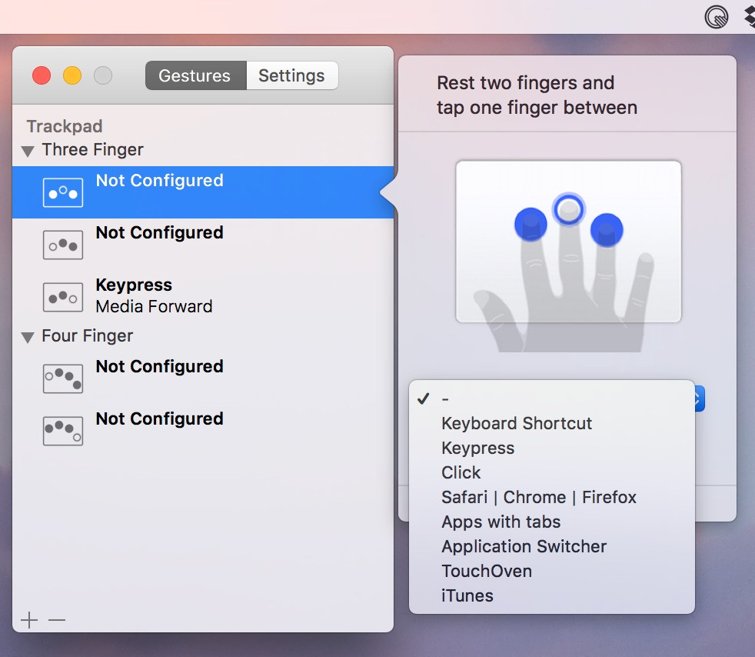
Task: Choose TouchOven from the action menu
Action: (x=552, y=571)
